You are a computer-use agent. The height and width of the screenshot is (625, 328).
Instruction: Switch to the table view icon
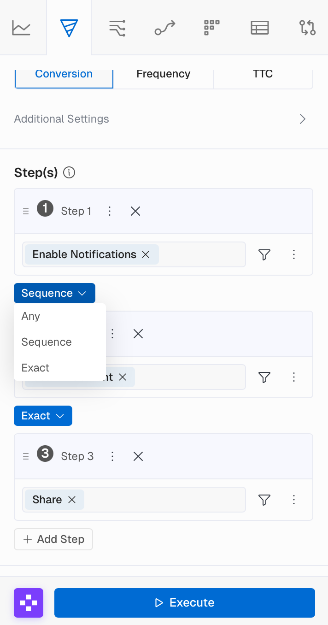coord(259,28)
